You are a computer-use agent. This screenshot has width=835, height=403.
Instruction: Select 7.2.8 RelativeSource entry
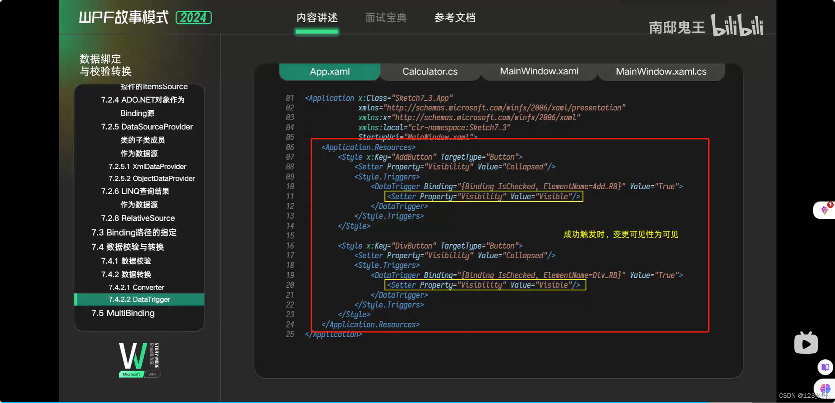tap(138, 218)
